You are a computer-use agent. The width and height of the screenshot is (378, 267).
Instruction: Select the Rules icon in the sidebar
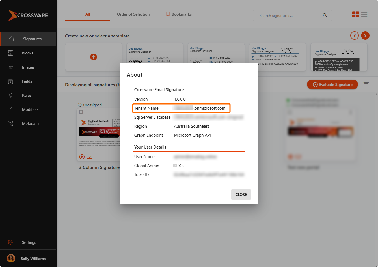[x=10, y=95]
